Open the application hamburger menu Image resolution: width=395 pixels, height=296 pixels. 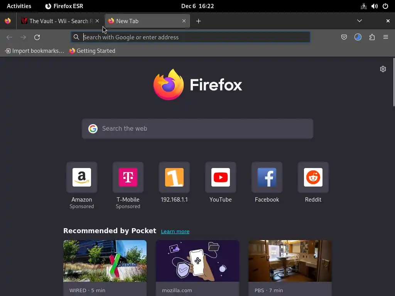(386, 37)
